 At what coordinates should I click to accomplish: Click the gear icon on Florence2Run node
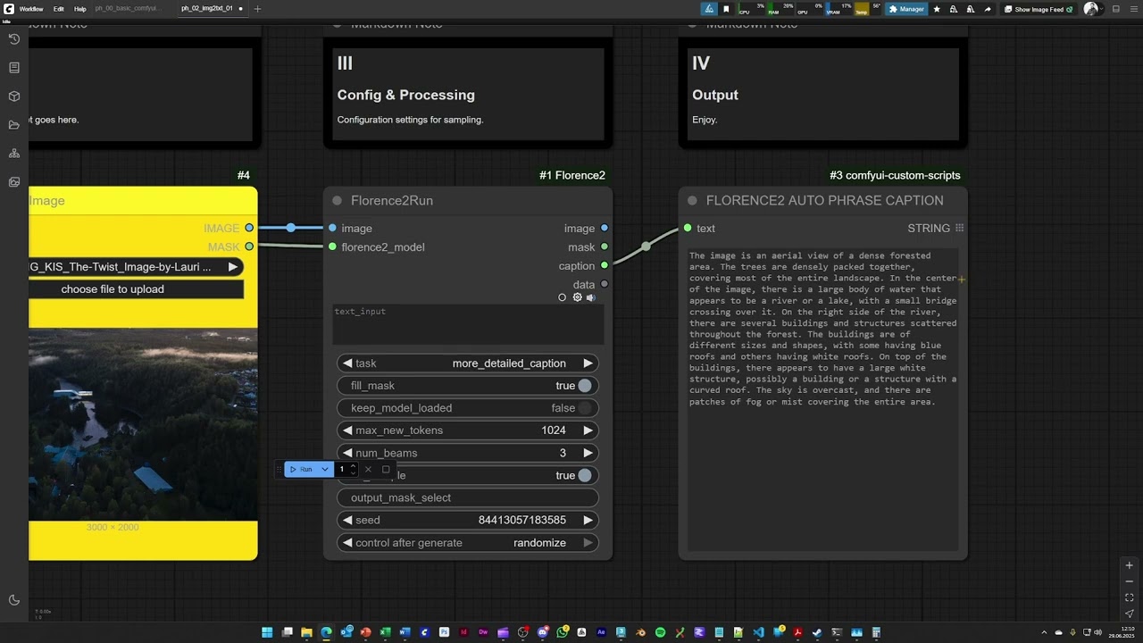(577, 297)
